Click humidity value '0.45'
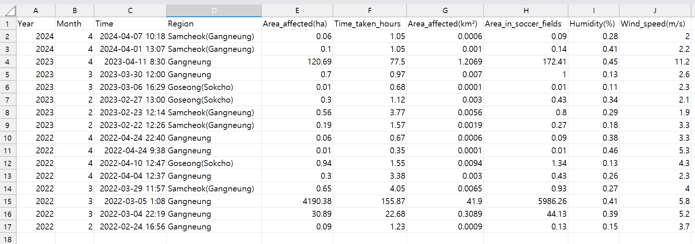Screen dimensions: 695x244 tap(594, 62)
